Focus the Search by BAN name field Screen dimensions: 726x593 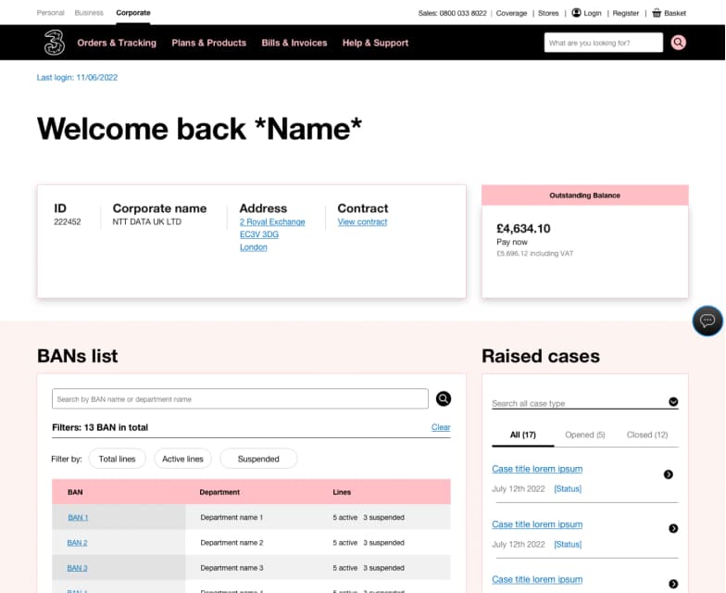(240, 398)
